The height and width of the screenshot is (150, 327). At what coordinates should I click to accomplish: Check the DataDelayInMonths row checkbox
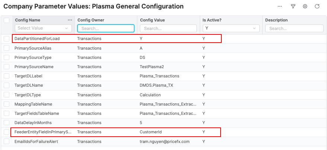(x=7, y=123)
